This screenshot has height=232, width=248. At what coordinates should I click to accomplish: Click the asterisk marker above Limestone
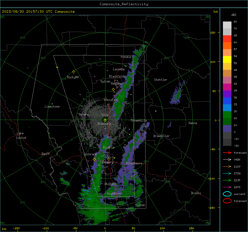click(x=52, y=104)
